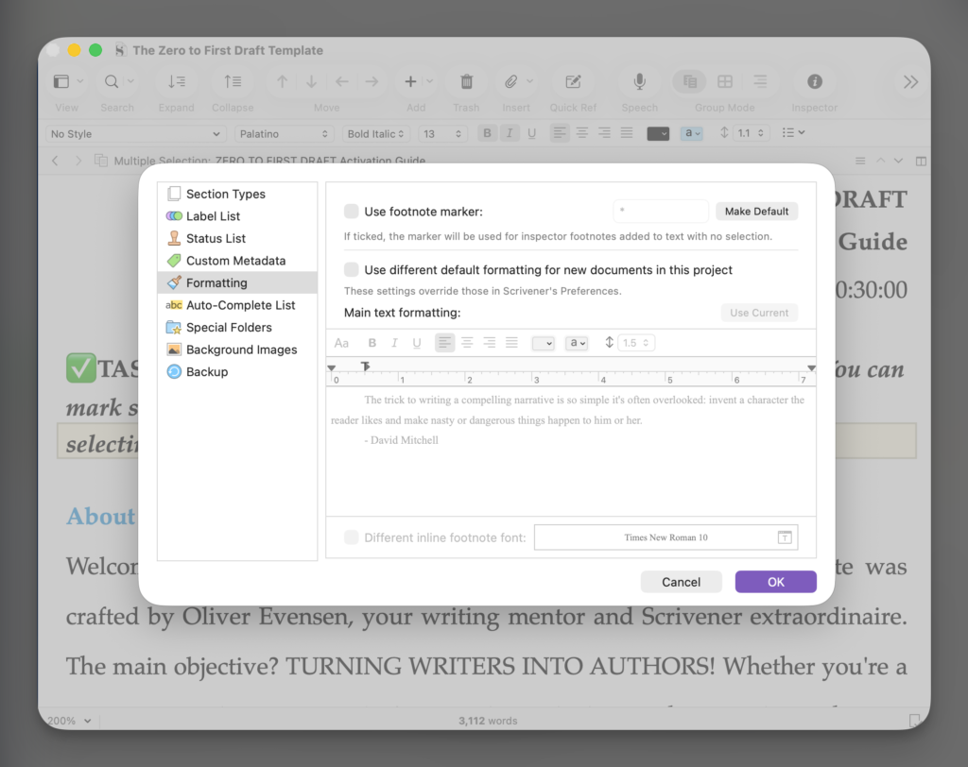Viewport: 968px width, 767px height.
Task: Click the Expand toolbar icon
Action: click(x=176, y=82)
